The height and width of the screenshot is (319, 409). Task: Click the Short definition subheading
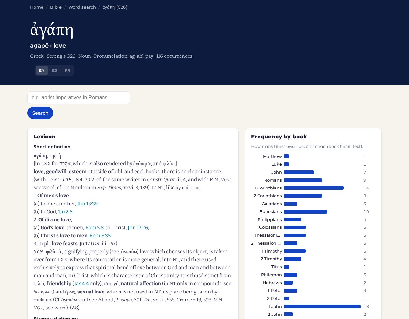[52, 147]
